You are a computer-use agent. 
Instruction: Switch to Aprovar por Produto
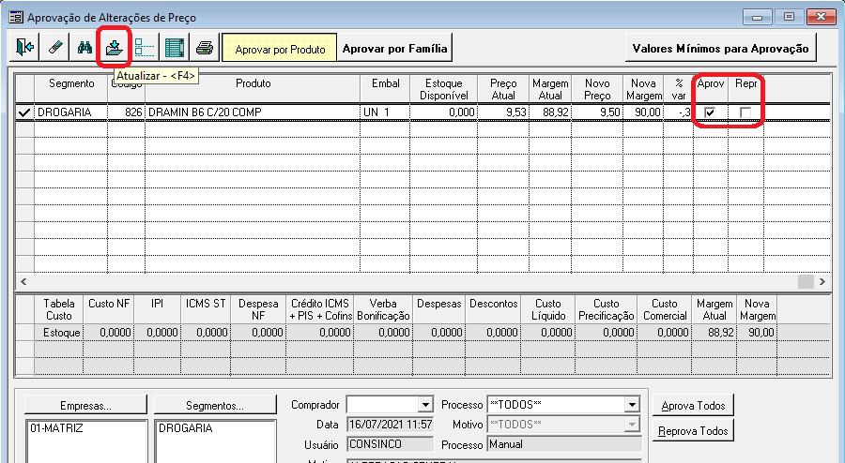pyautogui.click(x=280, y=49)
